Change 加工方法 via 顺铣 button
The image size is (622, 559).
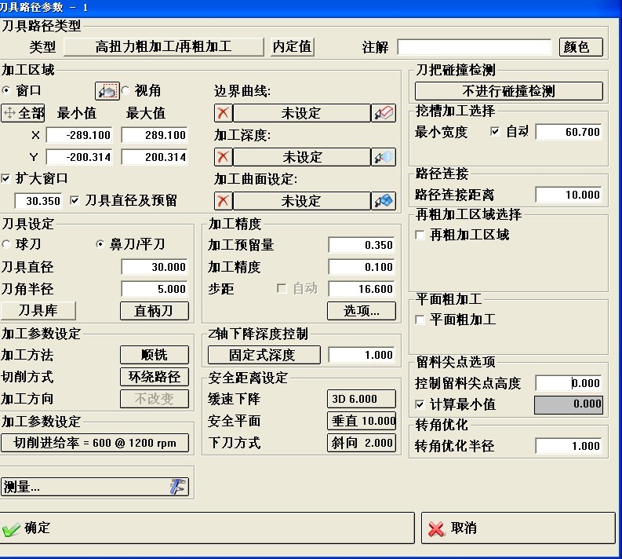(x=155, y=355)
